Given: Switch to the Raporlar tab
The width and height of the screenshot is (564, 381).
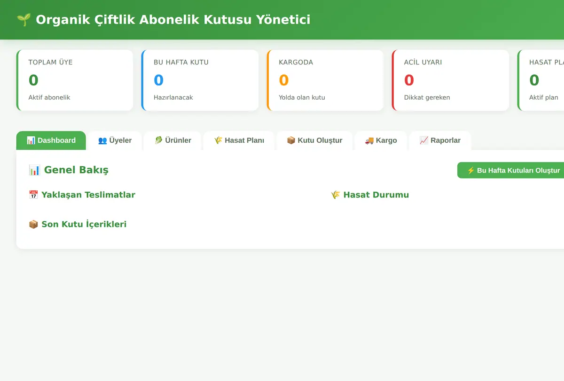Looking at the screenshot, I should click(x=440, y=140).
